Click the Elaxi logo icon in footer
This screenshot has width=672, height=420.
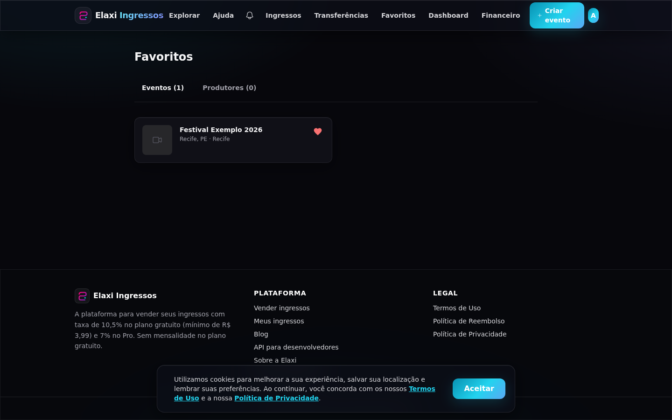(x=82, y=296)
